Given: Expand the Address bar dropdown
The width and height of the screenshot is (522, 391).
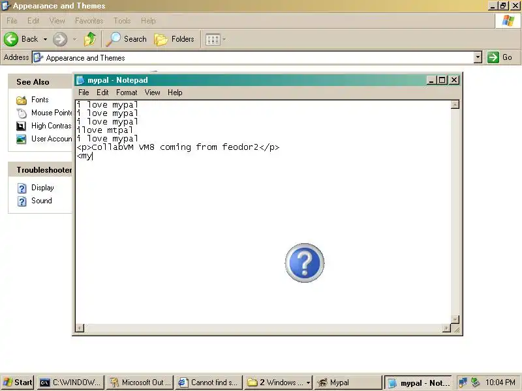Looking at the screenshot, I should (478, 57).
